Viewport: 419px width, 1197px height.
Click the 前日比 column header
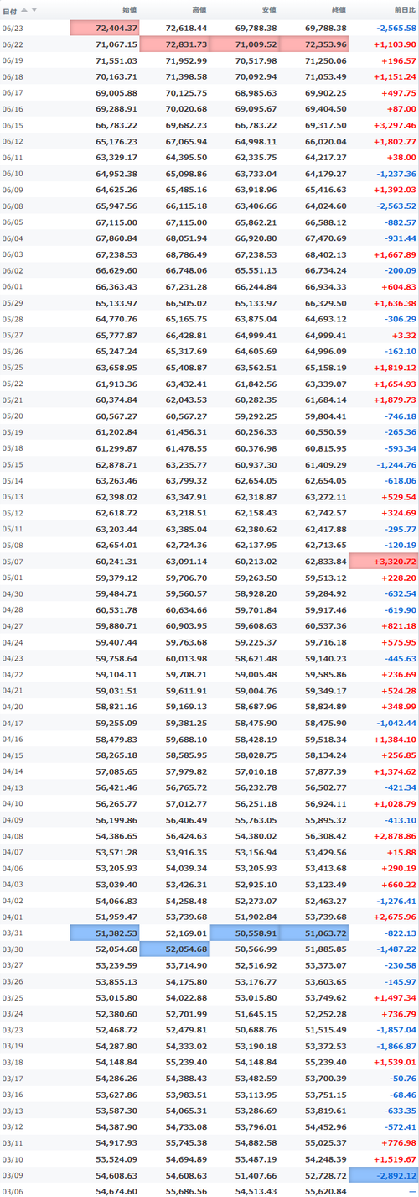402,10
